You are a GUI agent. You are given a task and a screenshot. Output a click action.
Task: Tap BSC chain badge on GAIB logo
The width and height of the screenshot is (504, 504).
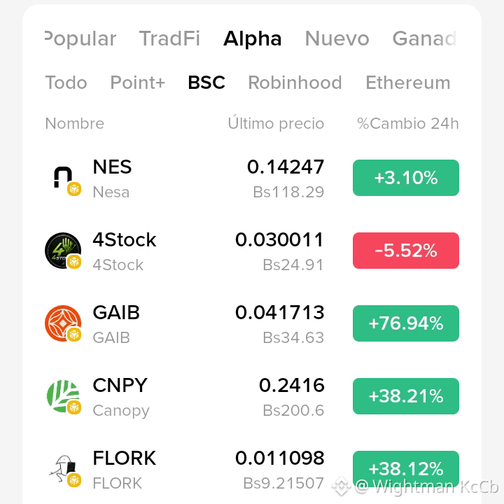coord(74,335)
